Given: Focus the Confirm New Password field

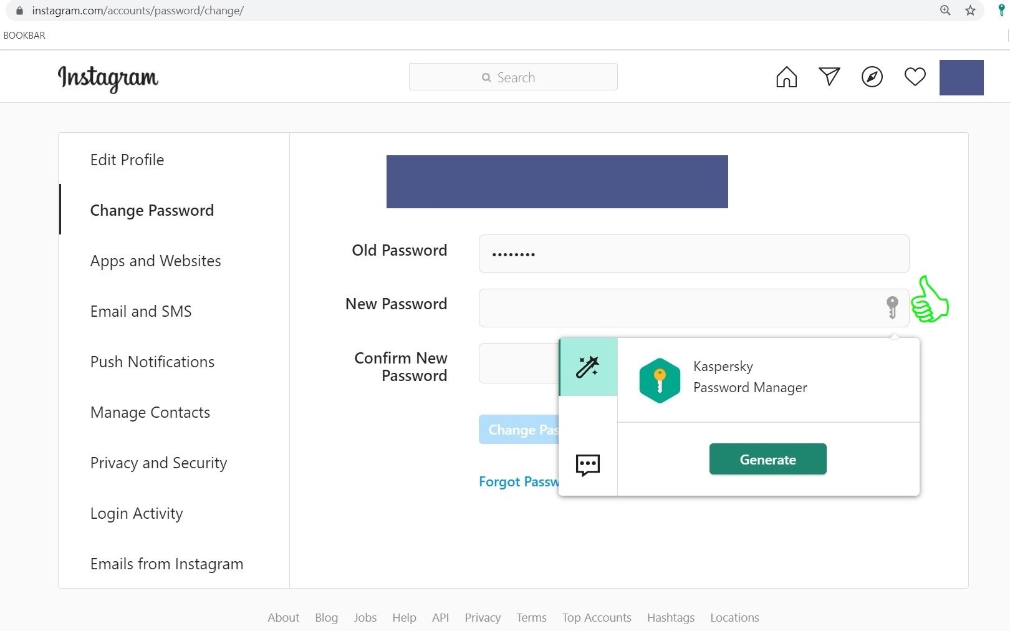Looking at the screenshot, I should pos(519,363).
